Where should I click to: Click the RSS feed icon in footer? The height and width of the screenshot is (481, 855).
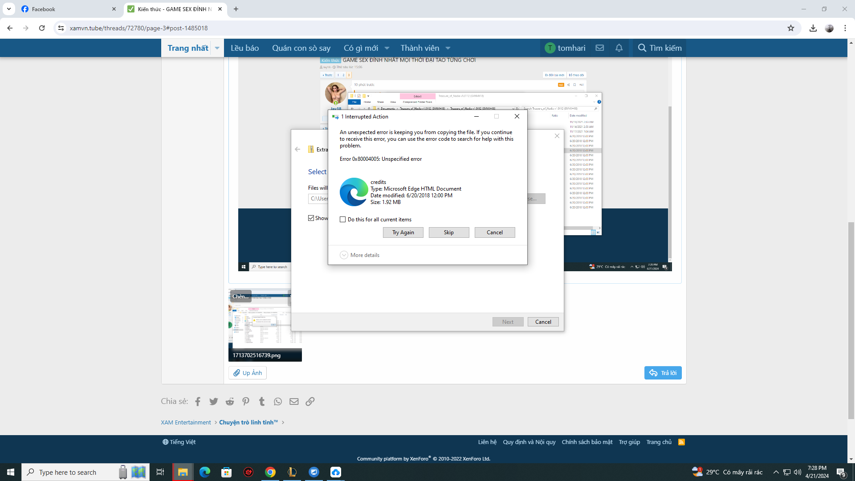[x=681, y=442]
